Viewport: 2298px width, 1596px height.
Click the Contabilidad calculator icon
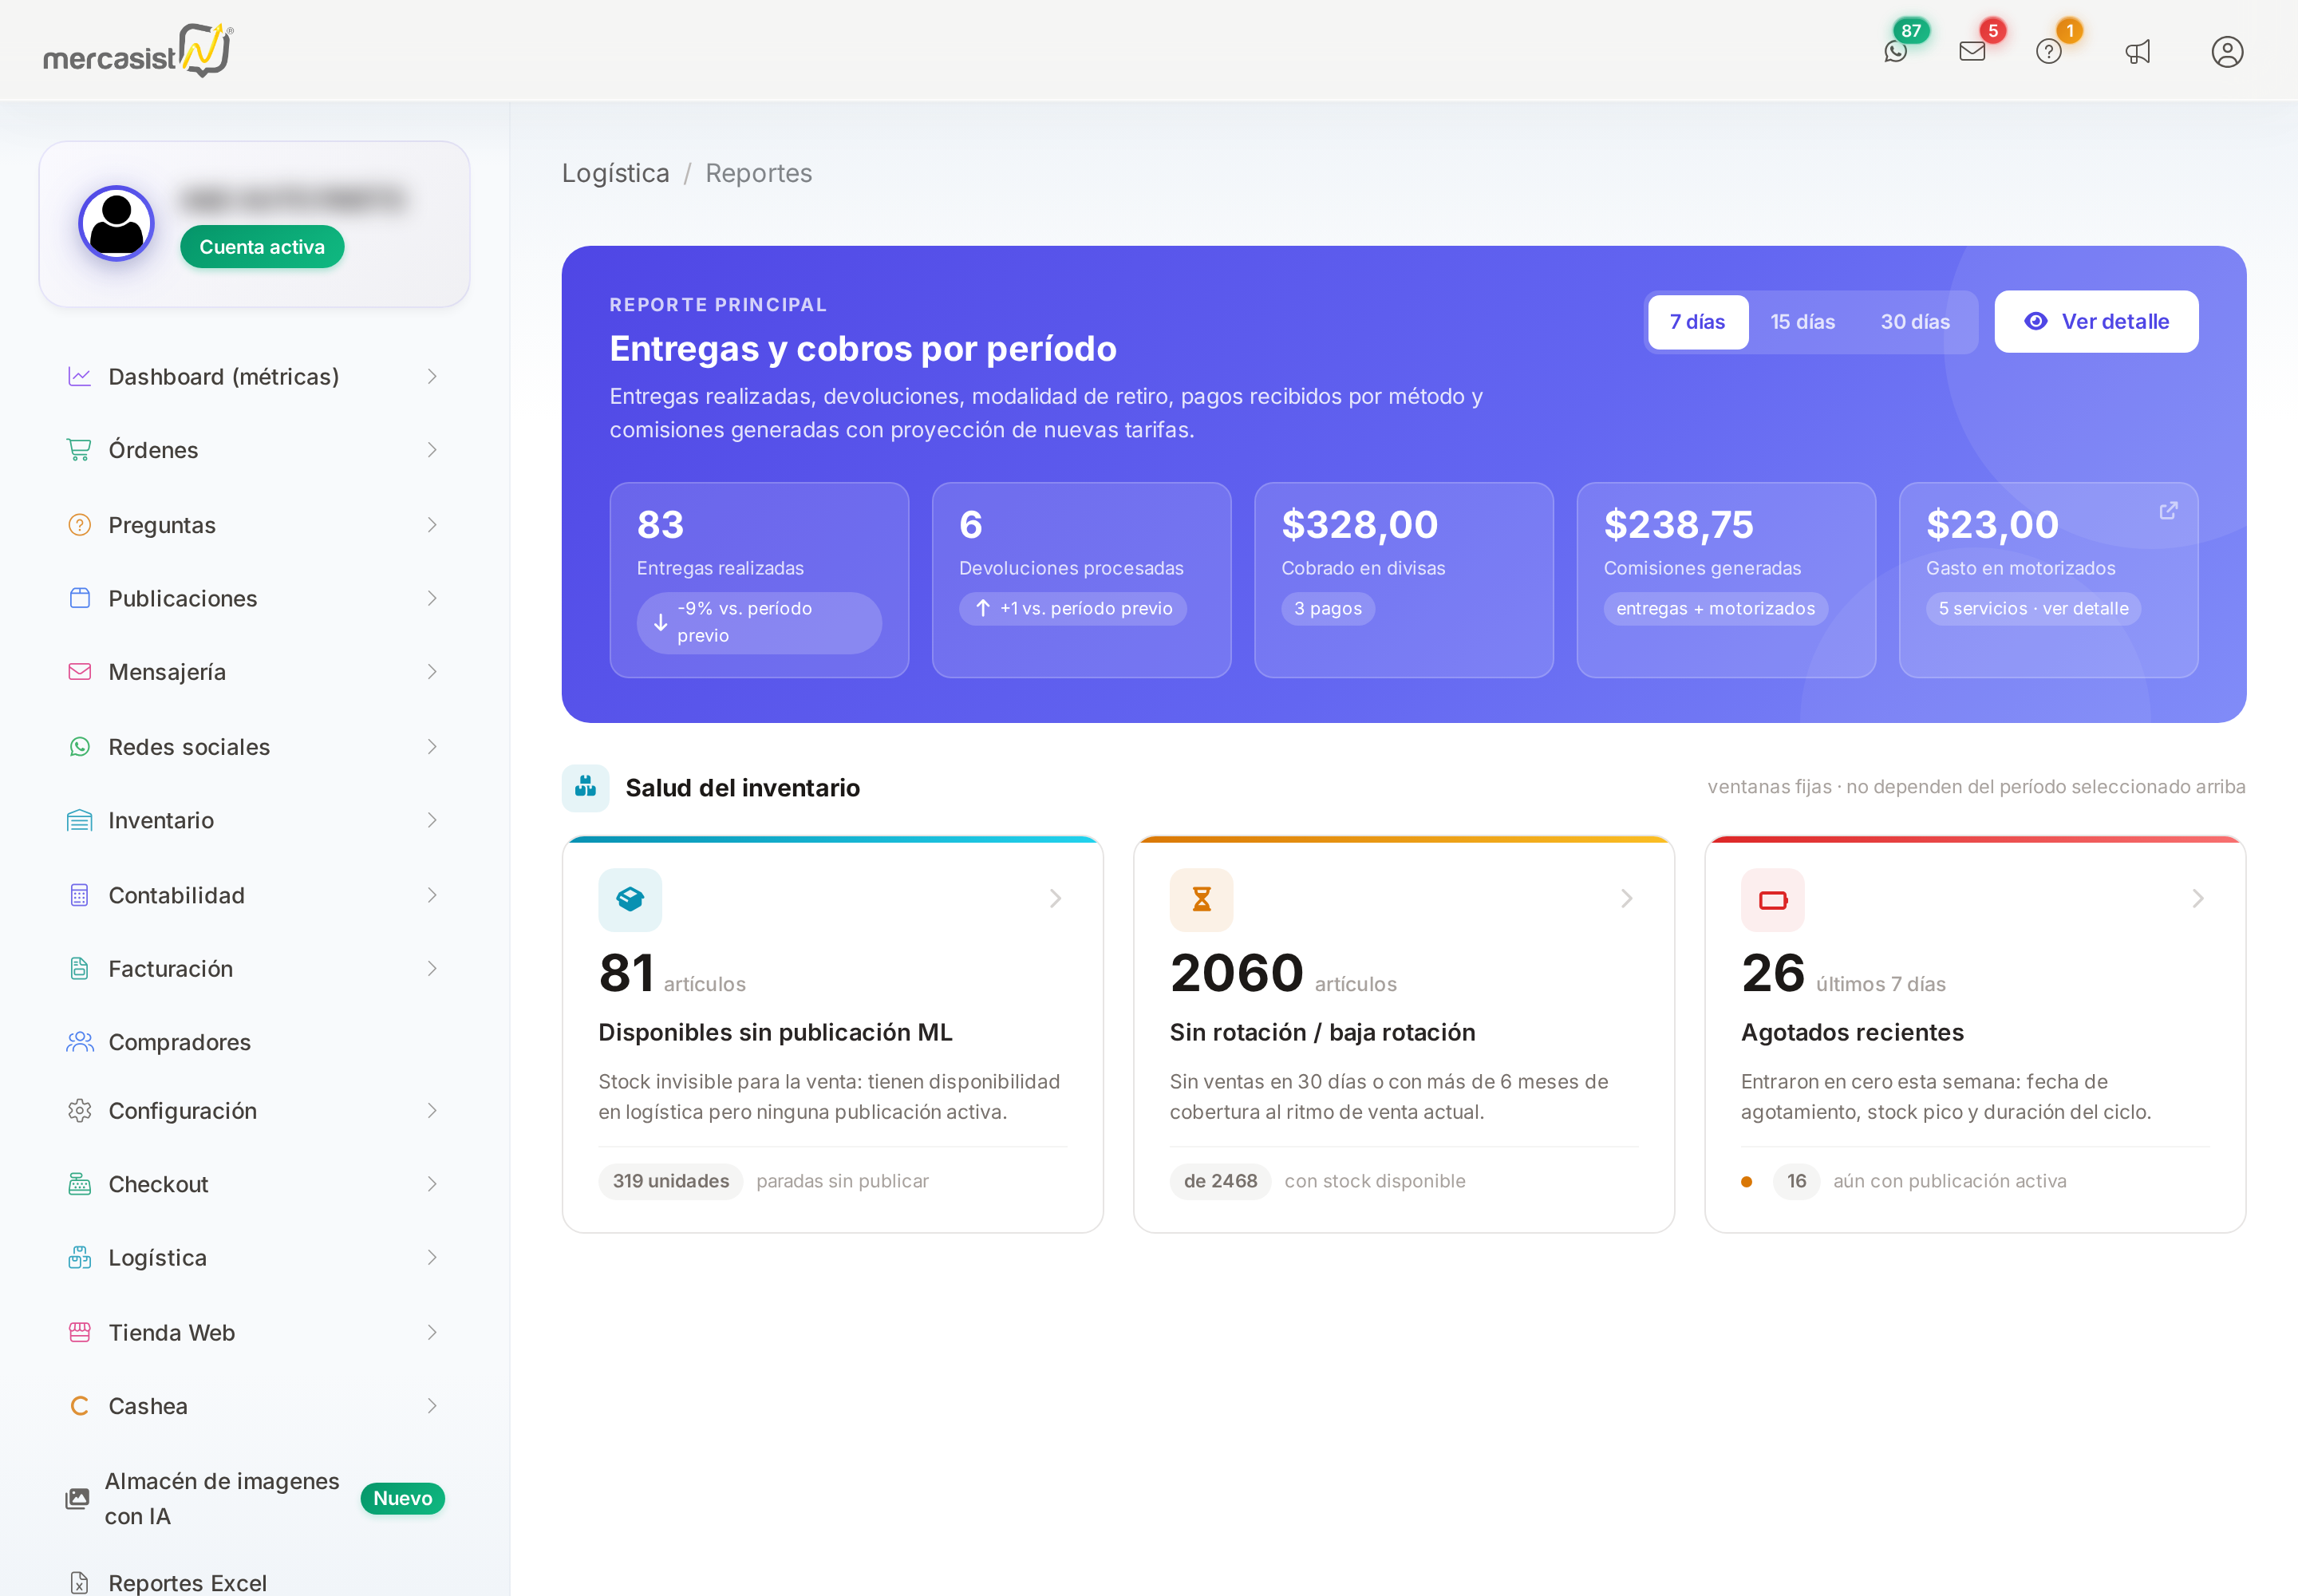point(79,895)
